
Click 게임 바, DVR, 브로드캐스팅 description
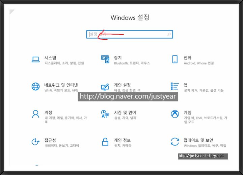[206, 120]
